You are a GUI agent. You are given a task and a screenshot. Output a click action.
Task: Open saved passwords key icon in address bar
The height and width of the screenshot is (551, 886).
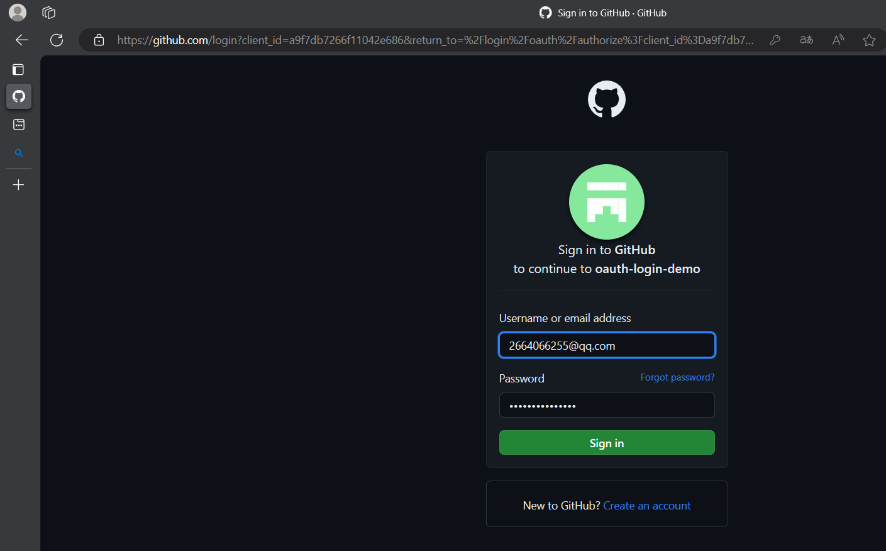point(775,40)
